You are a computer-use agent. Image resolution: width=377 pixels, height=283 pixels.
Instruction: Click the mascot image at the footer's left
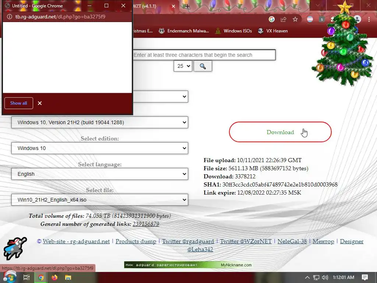(x=15, y=249)
